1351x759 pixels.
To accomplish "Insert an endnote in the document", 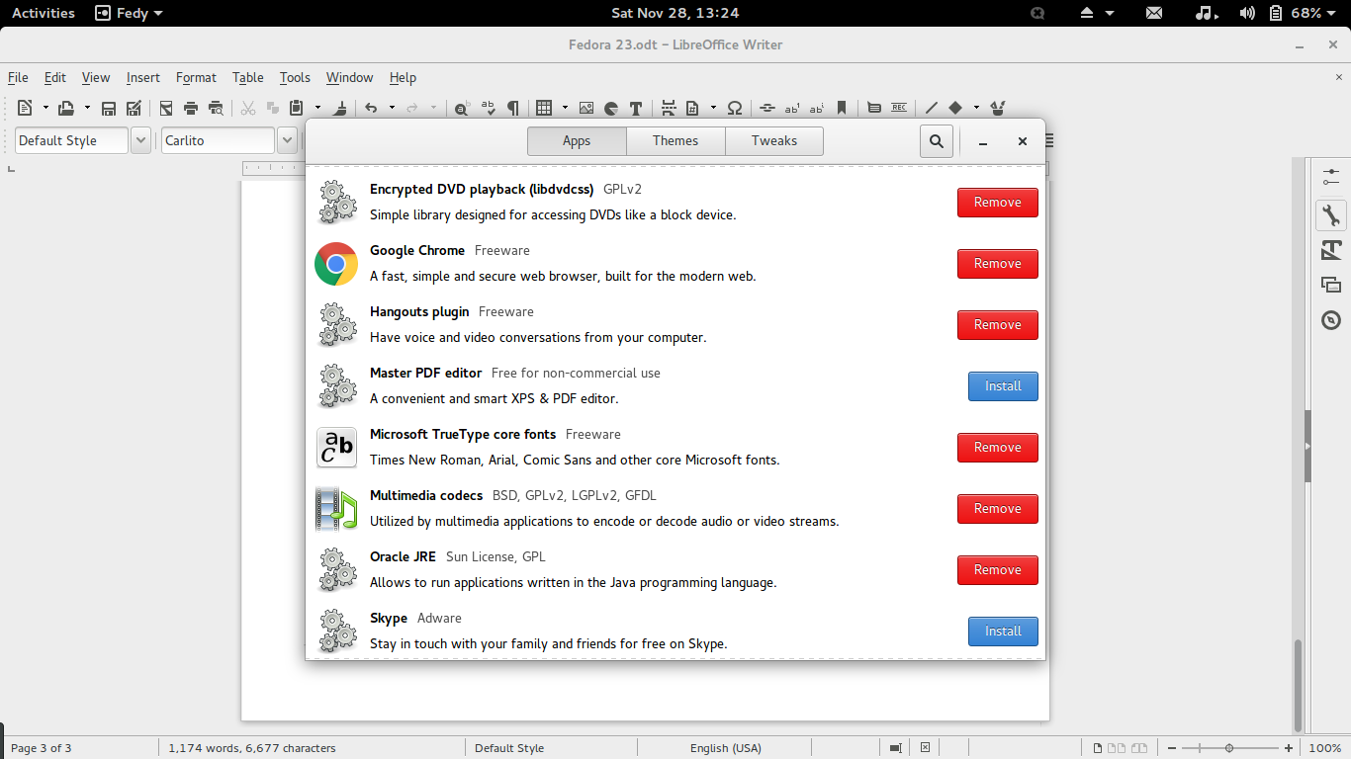I will pyautogui.click(x=817, y=108).
